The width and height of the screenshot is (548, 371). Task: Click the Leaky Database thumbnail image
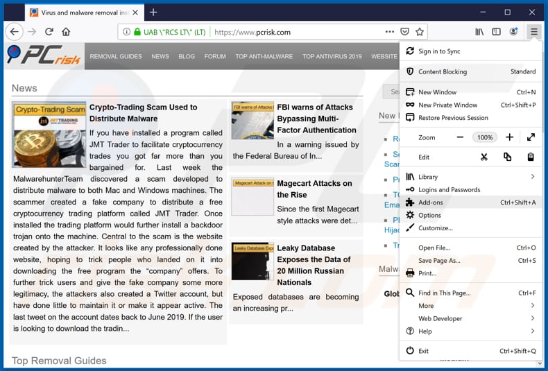[252, 261]
